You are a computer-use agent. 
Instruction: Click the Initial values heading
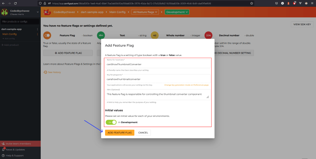click(x=114, y=110)
